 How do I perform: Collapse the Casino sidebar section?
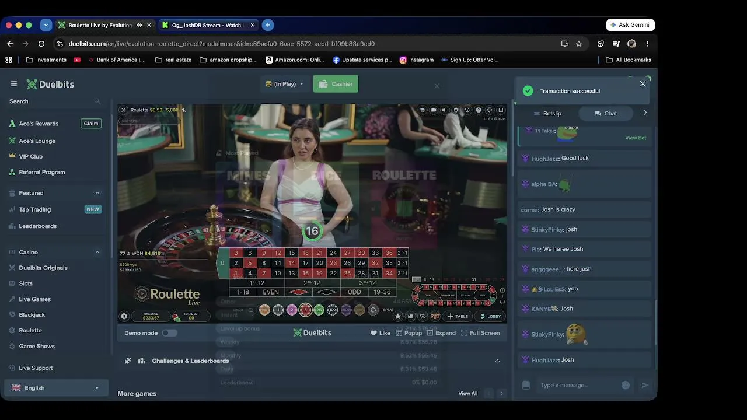(97, 252)
